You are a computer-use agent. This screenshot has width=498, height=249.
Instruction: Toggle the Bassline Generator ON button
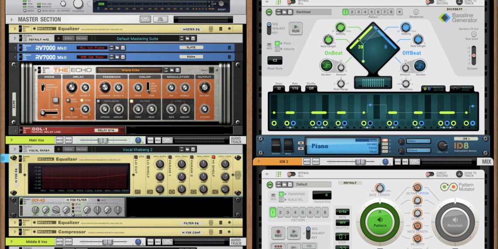[269, 12]
